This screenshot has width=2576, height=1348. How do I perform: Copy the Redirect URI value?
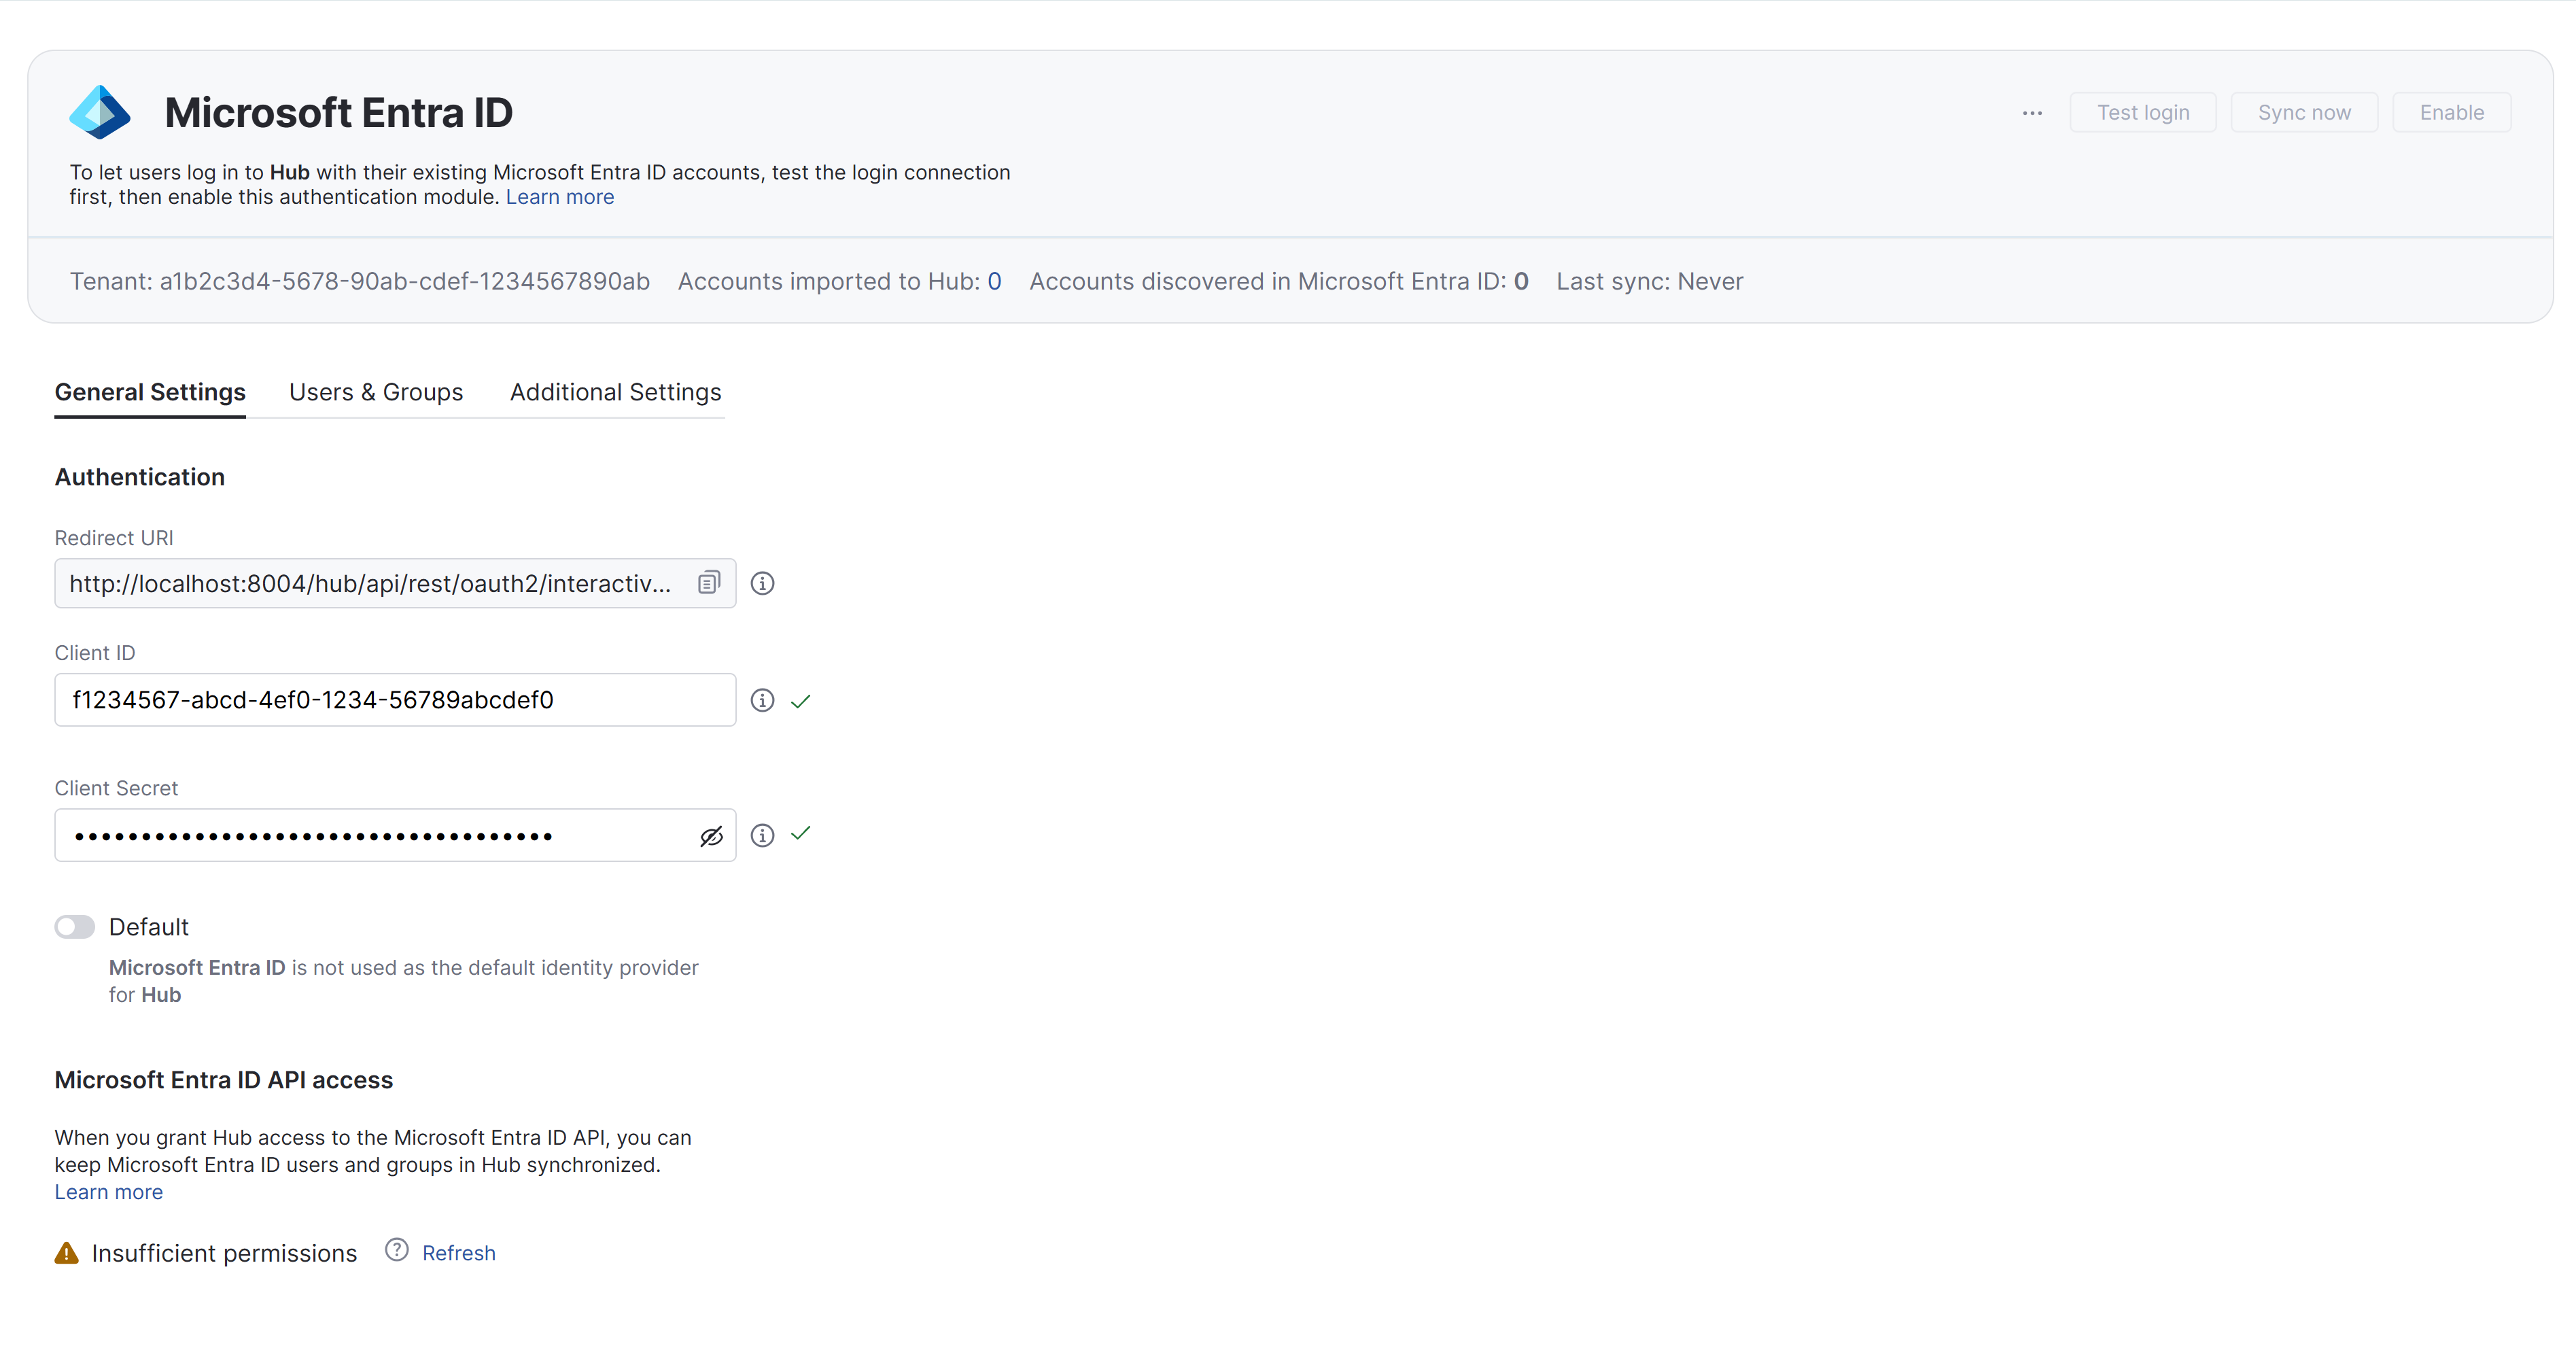(709, 583)
